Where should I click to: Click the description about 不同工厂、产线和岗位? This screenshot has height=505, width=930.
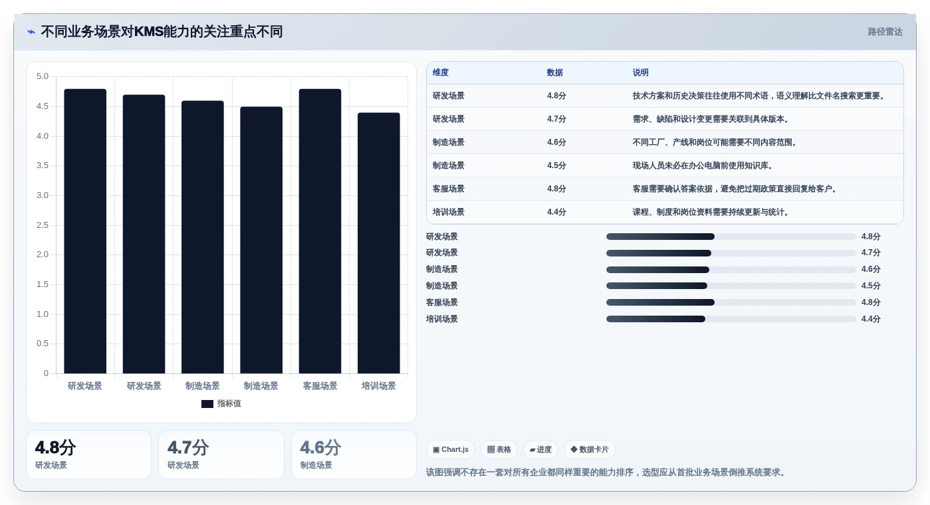(715, 142)
